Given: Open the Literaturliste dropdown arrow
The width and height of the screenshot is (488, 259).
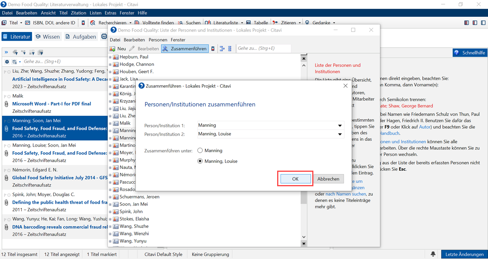Looking at the screenshot, I should coord(242,23).
